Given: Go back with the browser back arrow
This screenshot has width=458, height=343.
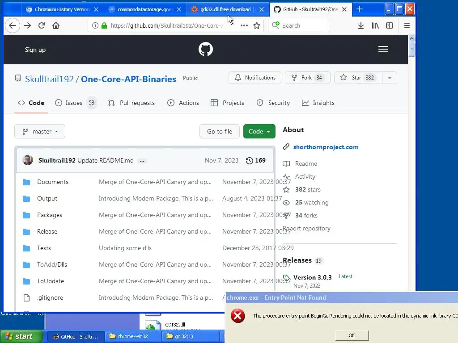Looking at the screenshot, I should [12, 25].
